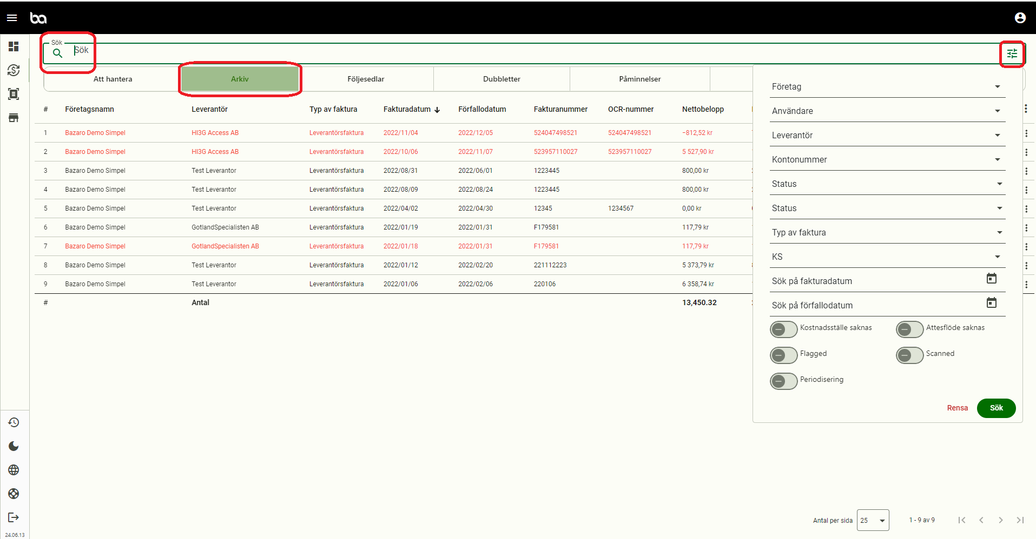Toggle the Flagged filter switch
The image size is (1036, 539).
(x=784, y=355)
